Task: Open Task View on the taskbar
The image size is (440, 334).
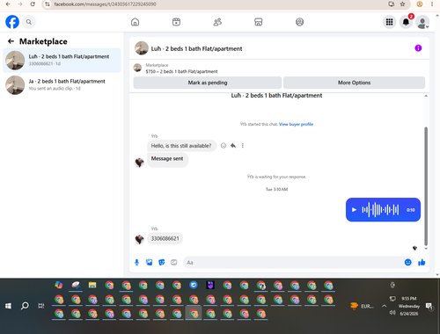Action: tap(41, 306)
